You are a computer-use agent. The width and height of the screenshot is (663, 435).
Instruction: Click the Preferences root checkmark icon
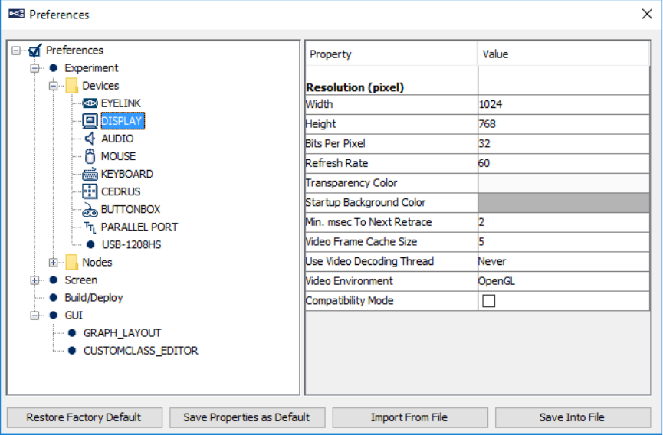click(x=35, y=51)
